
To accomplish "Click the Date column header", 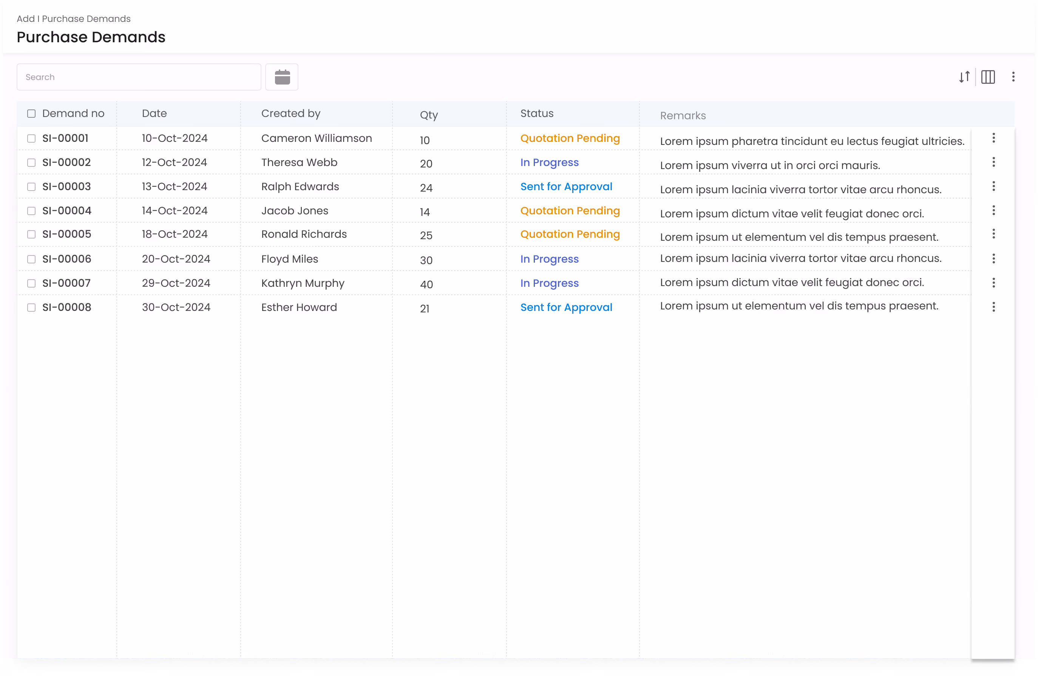I will [x=154, y=113].
